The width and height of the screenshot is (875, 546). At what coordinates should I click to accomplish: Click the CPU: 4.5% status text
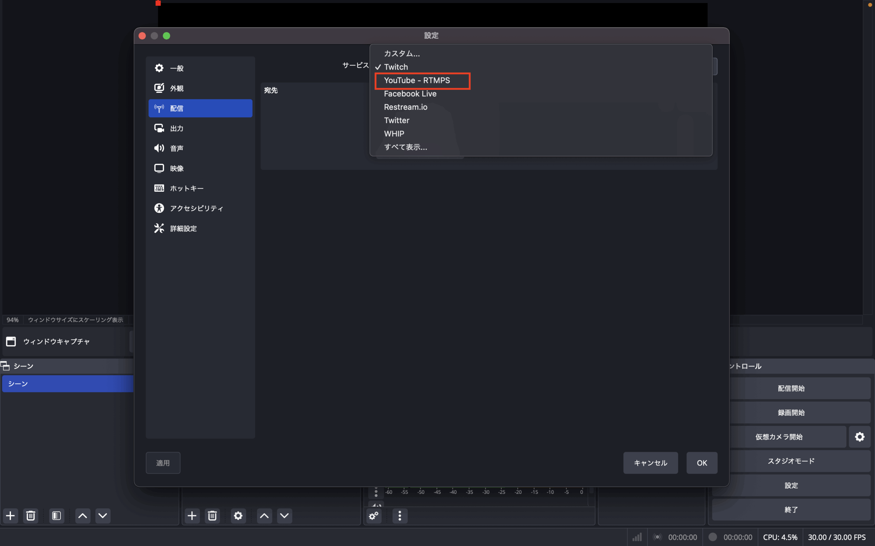tap(780, 537)
